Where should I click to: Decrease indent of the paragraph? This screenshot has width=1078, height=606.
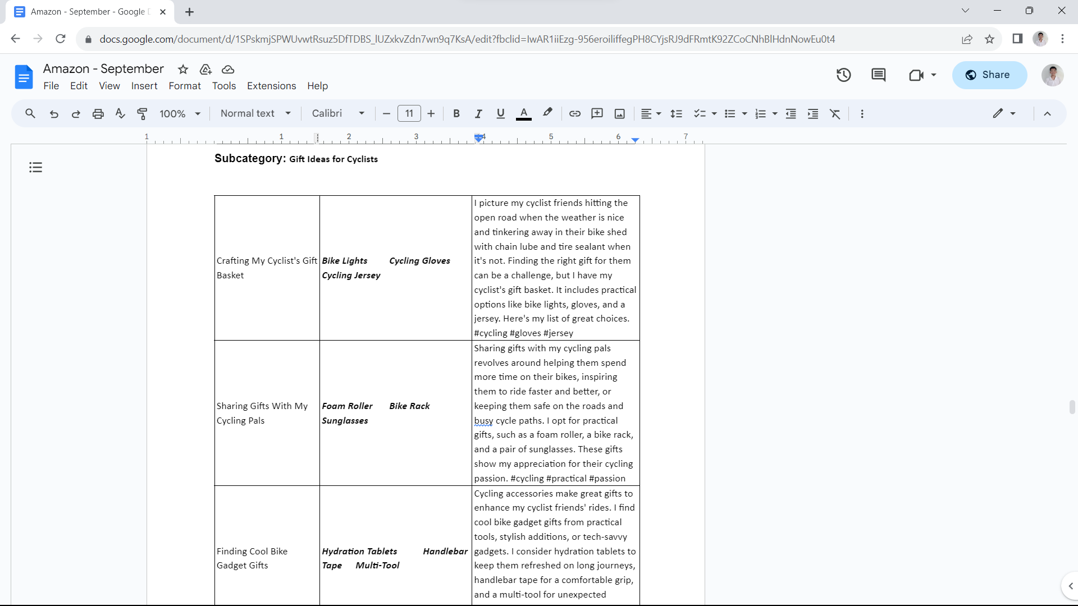791,113
